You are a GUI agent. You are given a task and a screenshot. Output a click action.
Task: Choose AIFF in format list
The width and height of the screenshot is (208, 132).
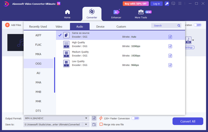click(x=38, y=35)
